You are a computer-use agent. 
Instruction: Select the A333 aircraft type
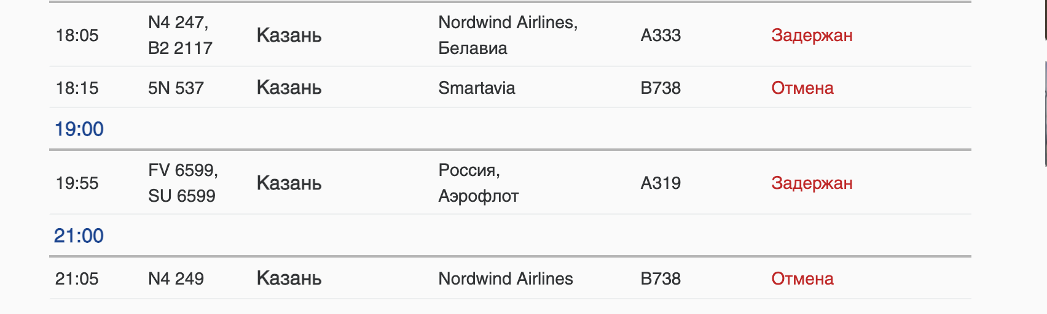(661, 35)
